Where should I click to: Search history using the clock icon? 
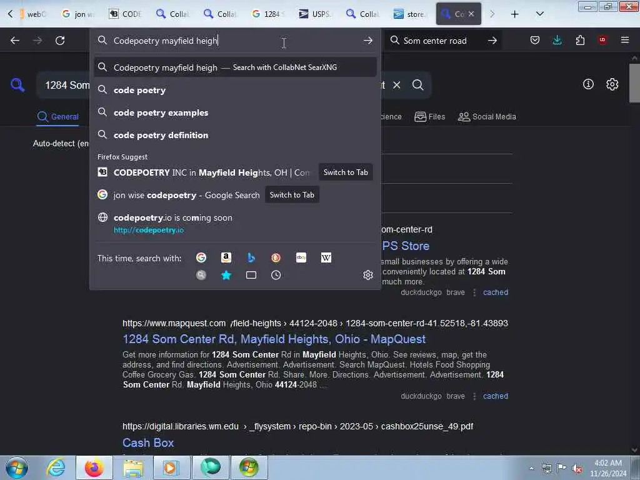coord(276,275)
